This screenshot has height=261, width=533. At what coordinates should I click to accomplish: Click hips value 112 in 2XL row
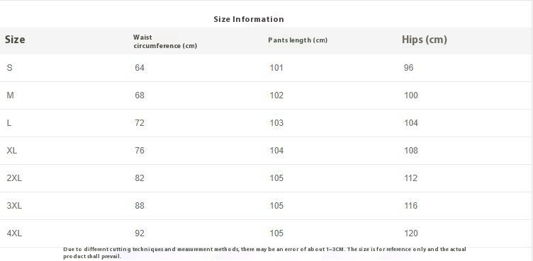pyautogui.click(x=410, y=178)
